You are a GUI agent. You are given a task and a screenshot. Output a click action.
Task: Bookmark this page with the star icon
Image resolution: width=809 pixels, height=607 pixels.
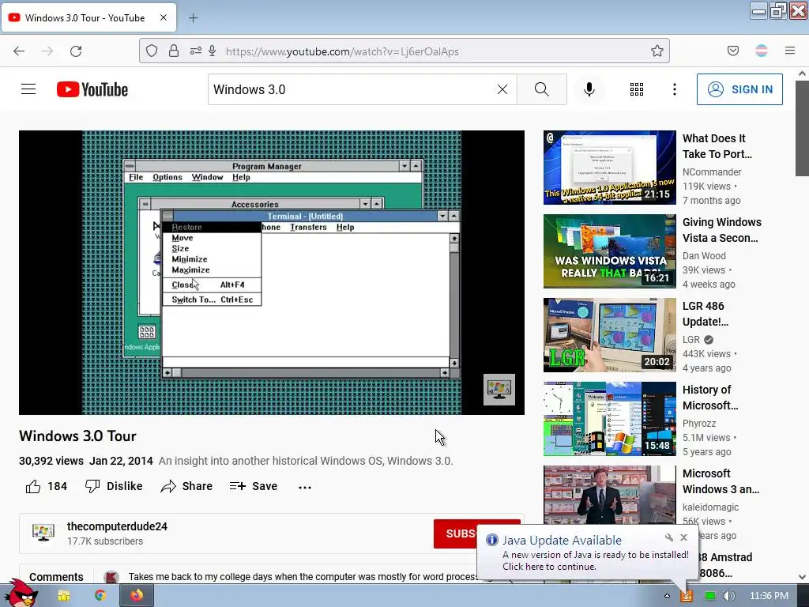coord(657,51)
